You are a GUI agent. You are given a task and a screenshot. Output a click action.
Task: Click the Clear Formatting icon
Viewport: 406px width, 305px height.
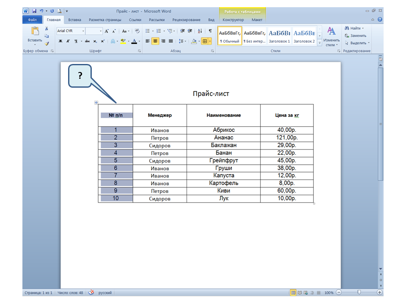pos(137,31)
